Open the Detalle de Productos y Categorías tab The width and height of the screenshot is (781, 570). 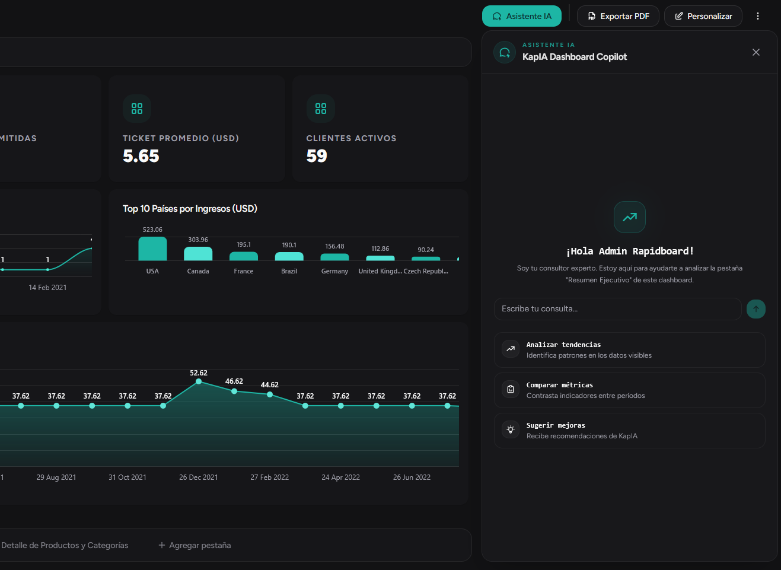coord(65,545)
